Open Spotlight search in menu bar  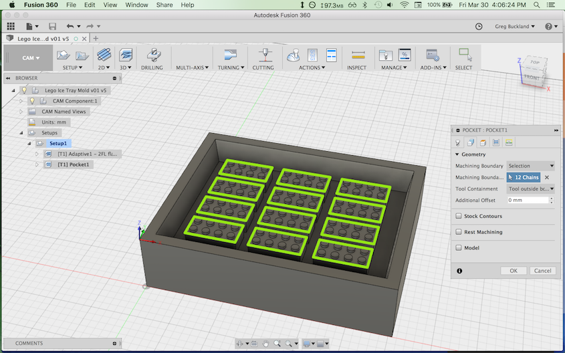536,5
